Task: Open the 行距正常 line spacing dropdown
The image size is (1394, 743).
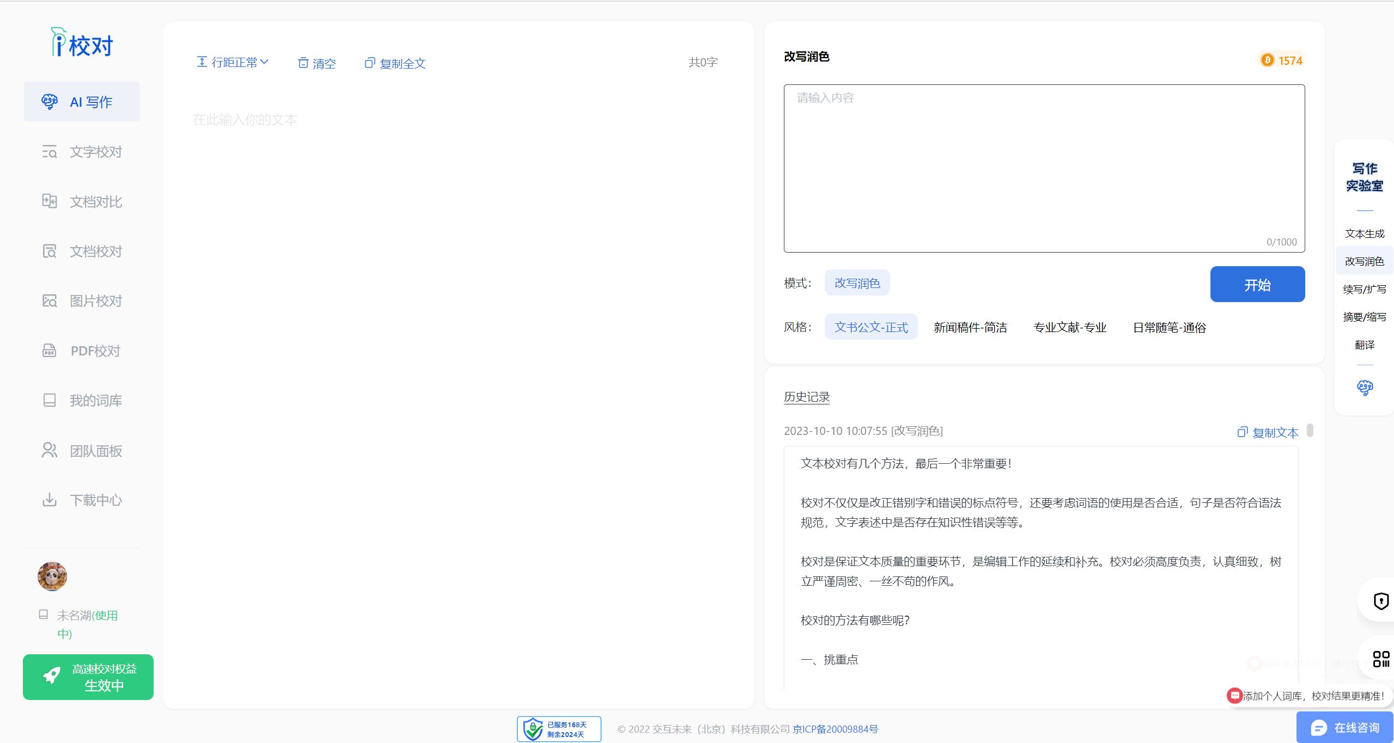Action: click(232, 62)
